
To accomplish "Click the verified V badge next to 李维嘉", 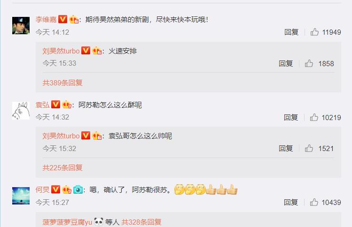I will click(x=63, y=19).
